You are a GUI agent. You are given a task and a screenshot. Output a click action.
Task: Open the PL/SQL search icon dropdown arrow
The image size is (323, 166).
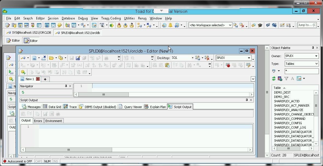tap(107, 25)
